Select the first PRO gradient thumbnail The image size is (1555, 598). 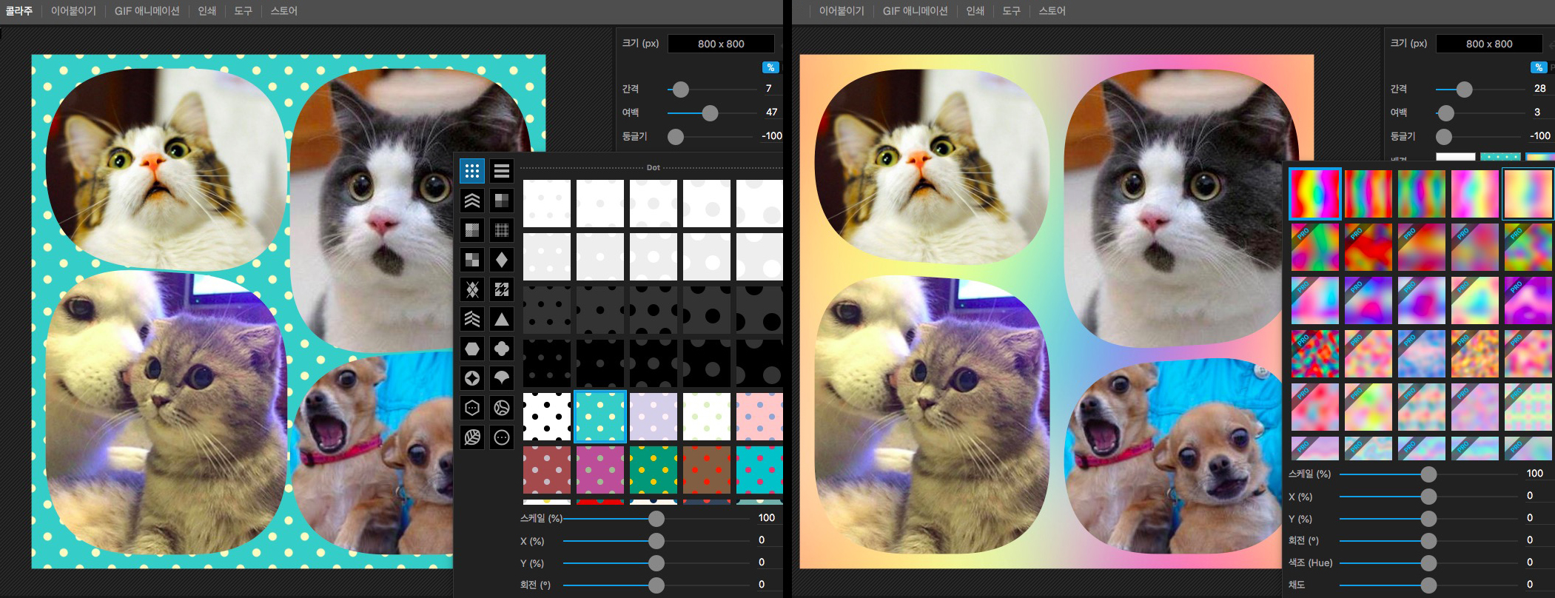pos(1315,247)
